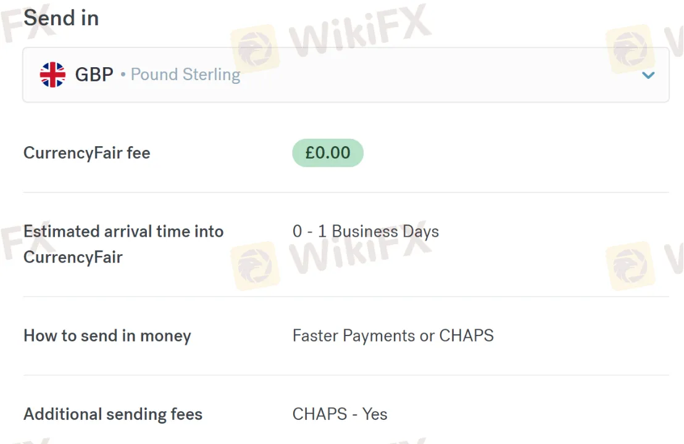684x444 pixels.
Task: Toggle the CHAPS - Yes setting
Action: [x=340, y=414]
